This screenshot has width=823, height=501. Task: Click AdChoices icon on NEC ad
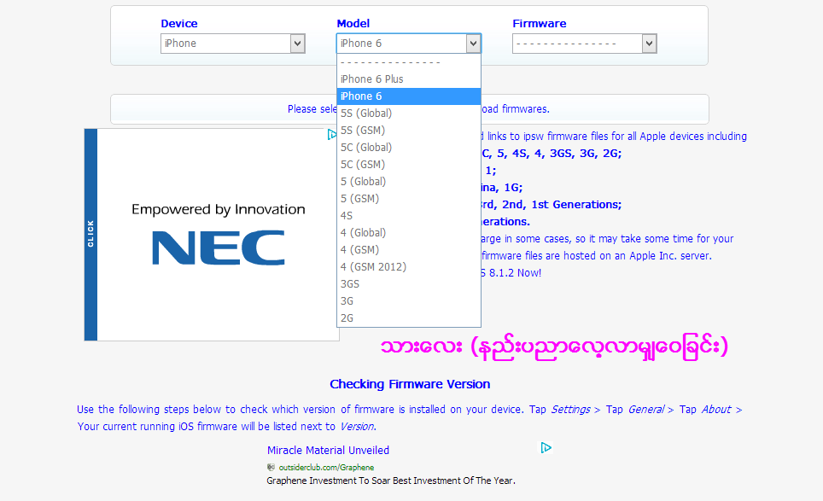tap(332, 135)
